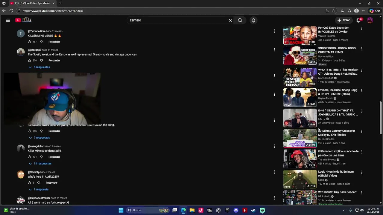Open more options for SNOOP DOGG Christmas Remix video
The image size is (383, 215).
point(362,49)
